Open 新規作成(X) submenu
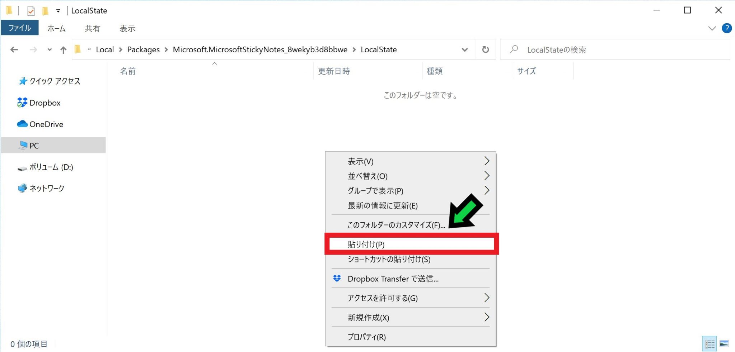The width and height of the screenshot is (735, 352). click(x=368, y=318)
